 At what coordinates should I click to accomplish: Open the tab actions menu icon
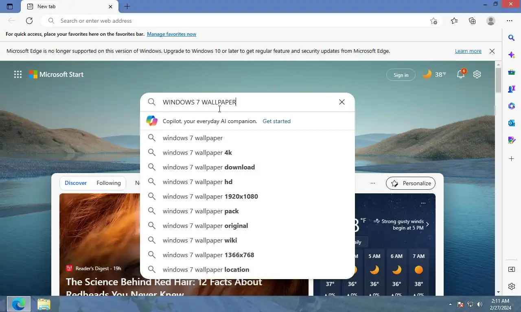click(x=10, y=6)
